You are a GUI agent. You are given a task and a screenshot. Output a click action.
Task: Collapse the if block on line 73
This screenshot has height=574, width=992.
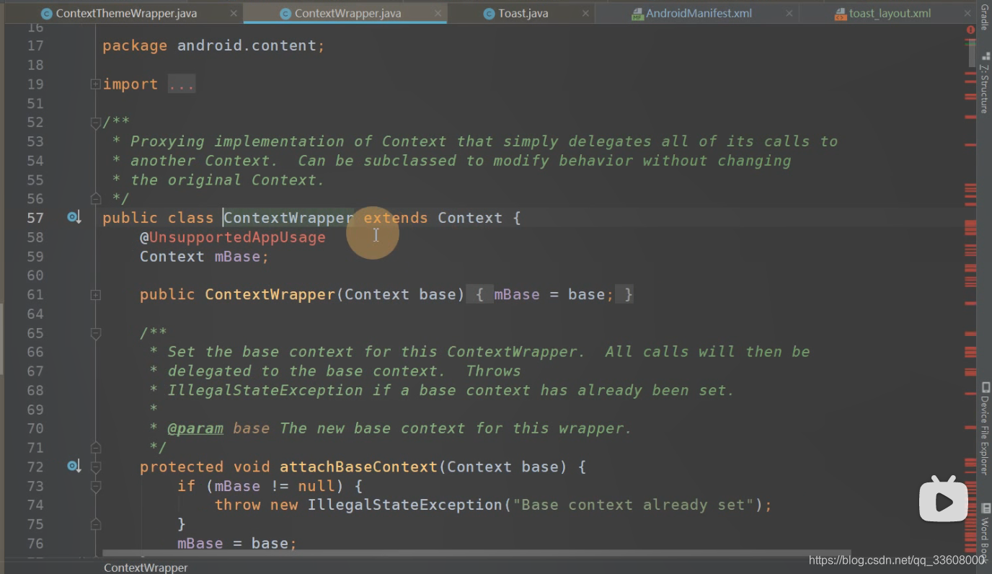(x=95, y=487)
